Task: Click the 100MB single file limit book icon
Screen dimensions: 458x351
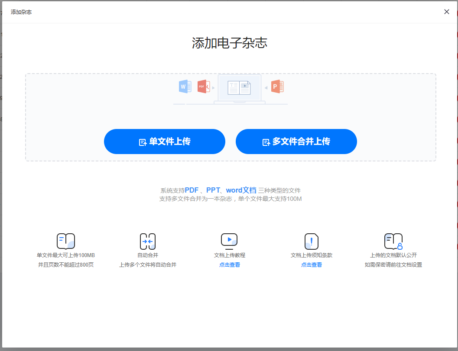Action: [66, 241]
